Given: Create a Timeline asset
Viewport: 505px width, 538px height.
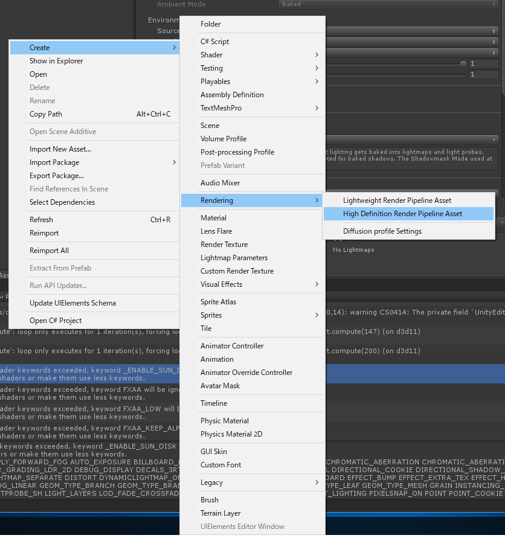Looking at the screenshot, I should click(x=252, y=403).
